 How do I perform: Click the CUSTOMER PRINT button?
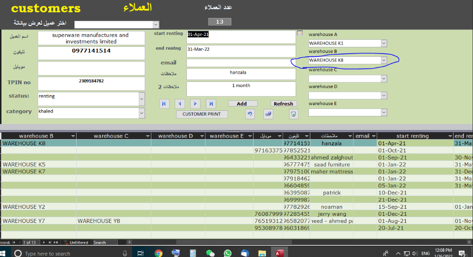click(x=201, y=114)
